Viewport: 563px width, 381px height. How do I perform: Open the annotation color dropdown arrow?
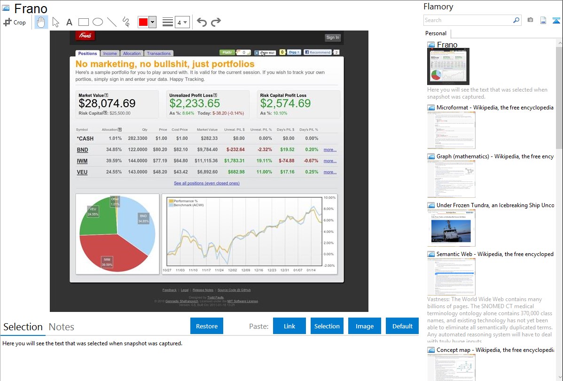153,22
